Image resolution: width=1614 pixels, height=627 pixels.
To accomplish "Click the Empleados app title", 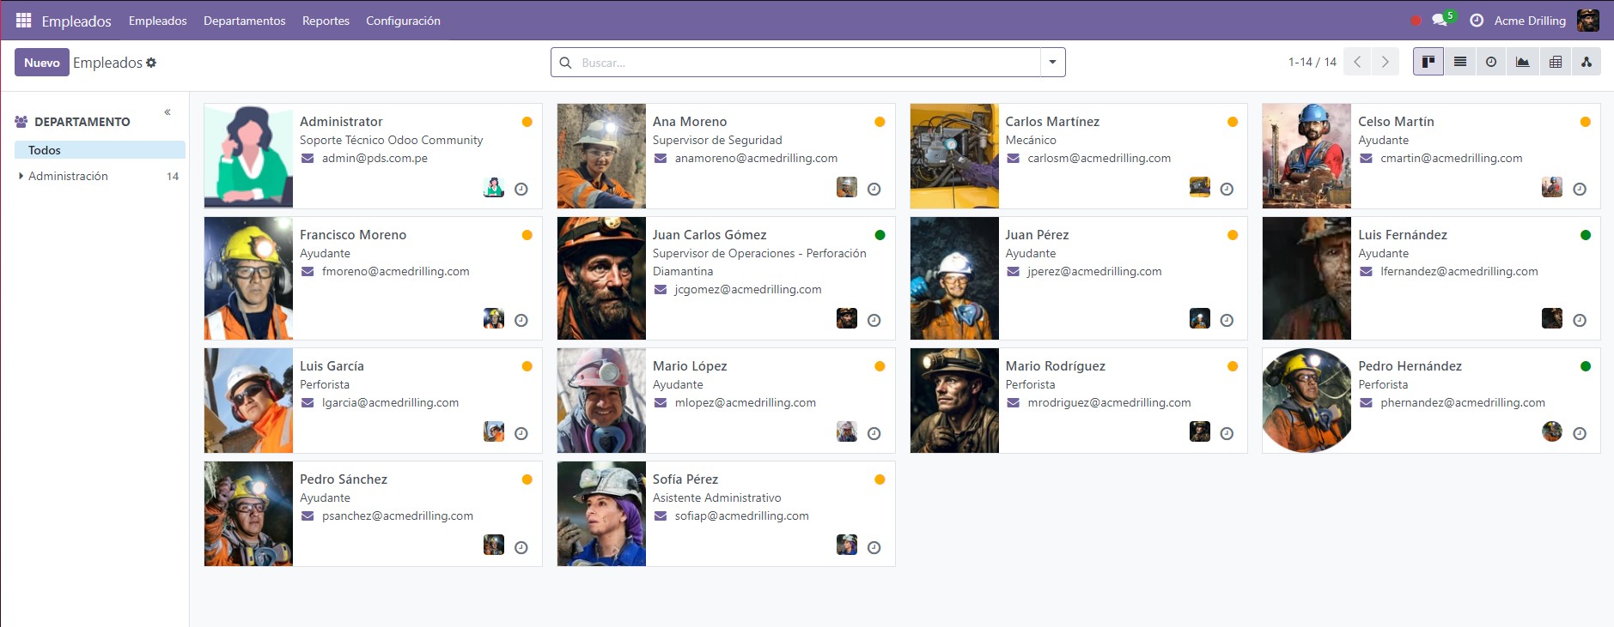I will [76, 21].
